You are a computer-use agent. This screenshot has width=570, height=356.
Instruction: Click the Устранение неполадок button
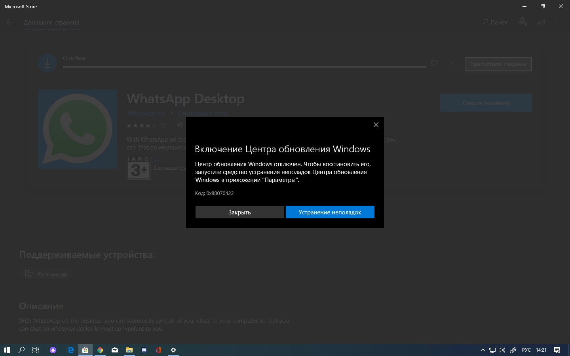pyautogui.click(x=330, y=212)
